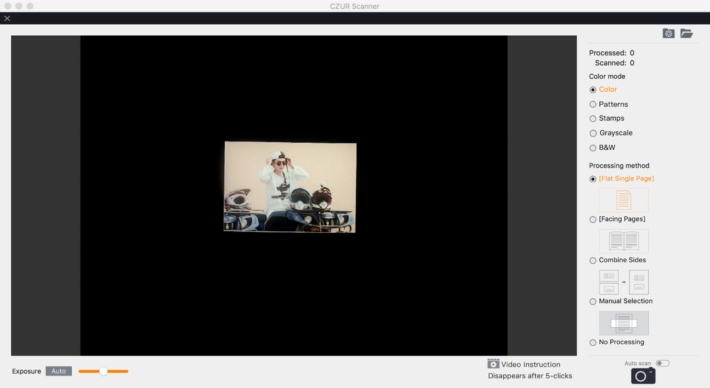
Task: Click the camera capture scan button
Action: pos(643,376)
